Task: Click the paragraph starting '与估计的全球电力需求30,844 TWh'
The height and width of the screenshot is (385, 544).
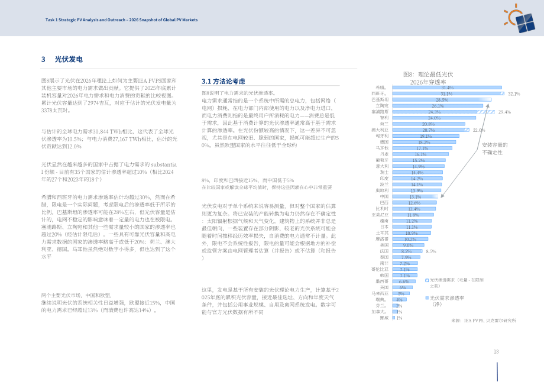Action: pyautogui.click(x=109, y=139)
